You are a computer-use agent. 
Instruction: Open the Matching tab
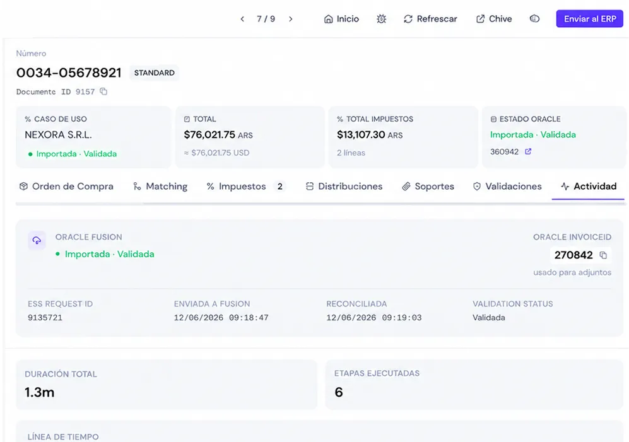point(160,187)
